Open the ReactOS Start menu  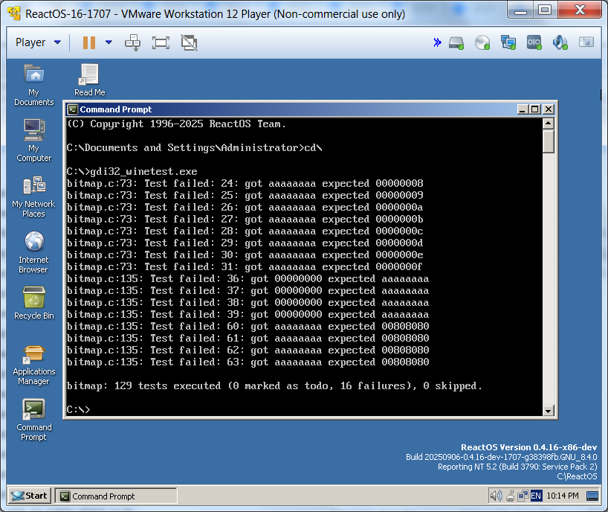pos(30,496)
